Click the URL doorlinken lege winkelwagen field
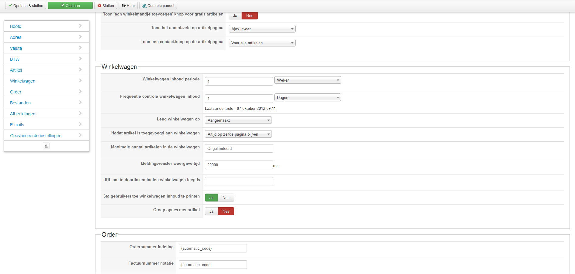575x274 pixels. (239, 181)
